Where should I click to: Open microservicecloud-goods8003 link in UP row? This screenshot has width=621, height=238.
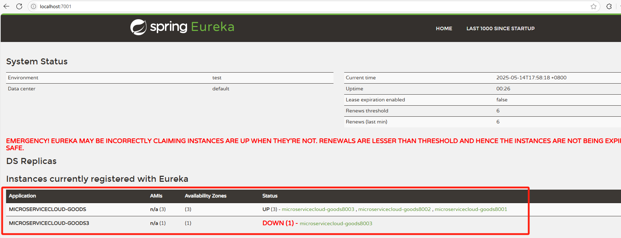318,209
